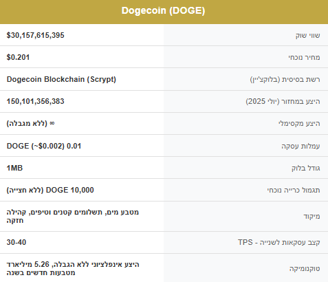Viewport: 328px width, 282px height.
Task: Select the DOGE (~$0.002) 0.01 fee value
Action: click(44, 146)
